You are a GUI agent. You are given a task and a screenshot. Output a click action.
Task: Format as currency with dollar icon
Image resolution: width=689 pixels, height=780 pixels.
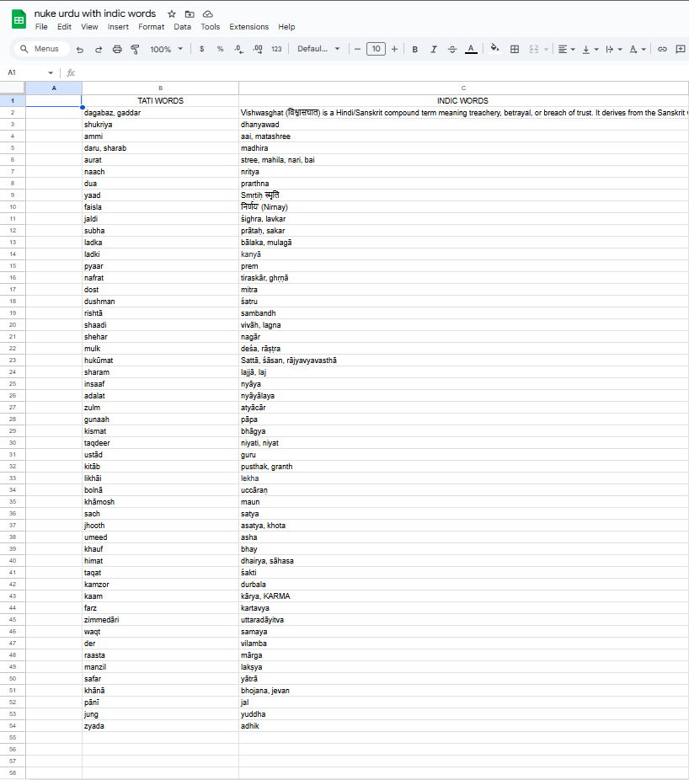(201, 49)
